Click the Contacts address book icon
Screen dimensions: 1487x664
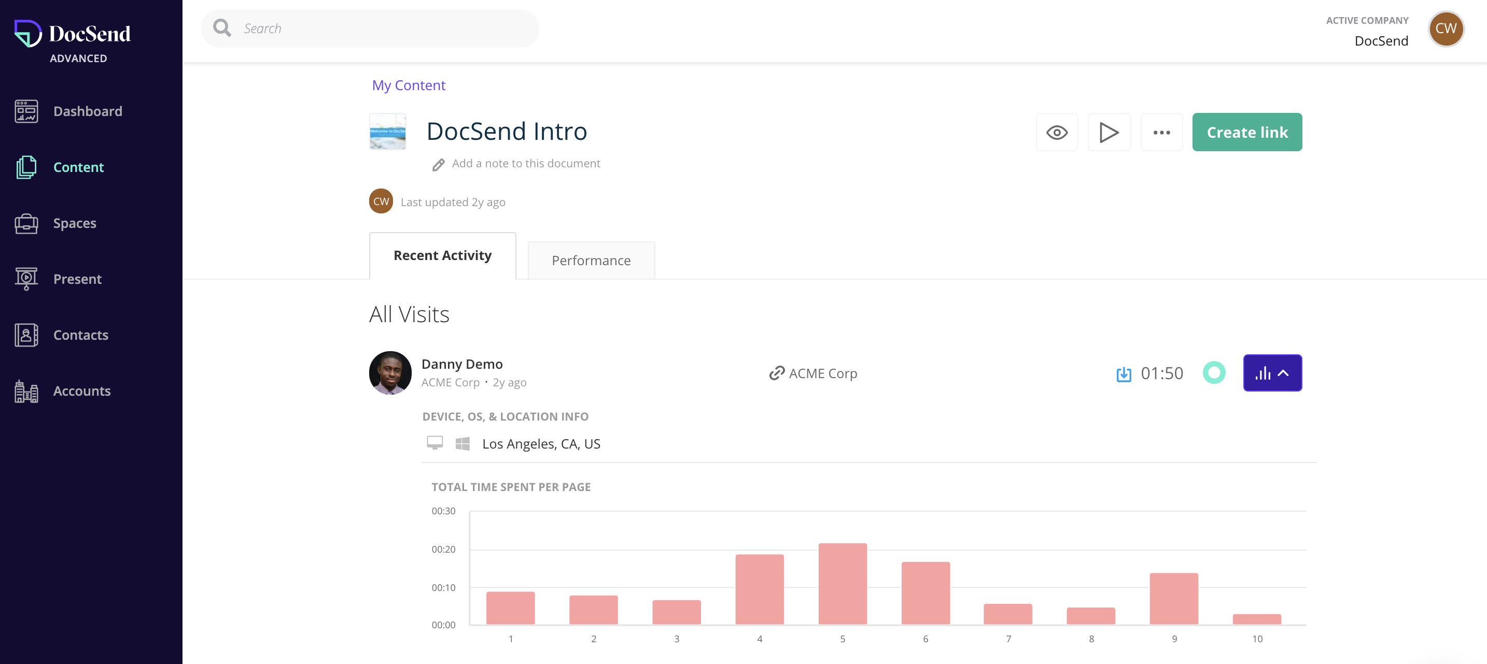(26, 335)
